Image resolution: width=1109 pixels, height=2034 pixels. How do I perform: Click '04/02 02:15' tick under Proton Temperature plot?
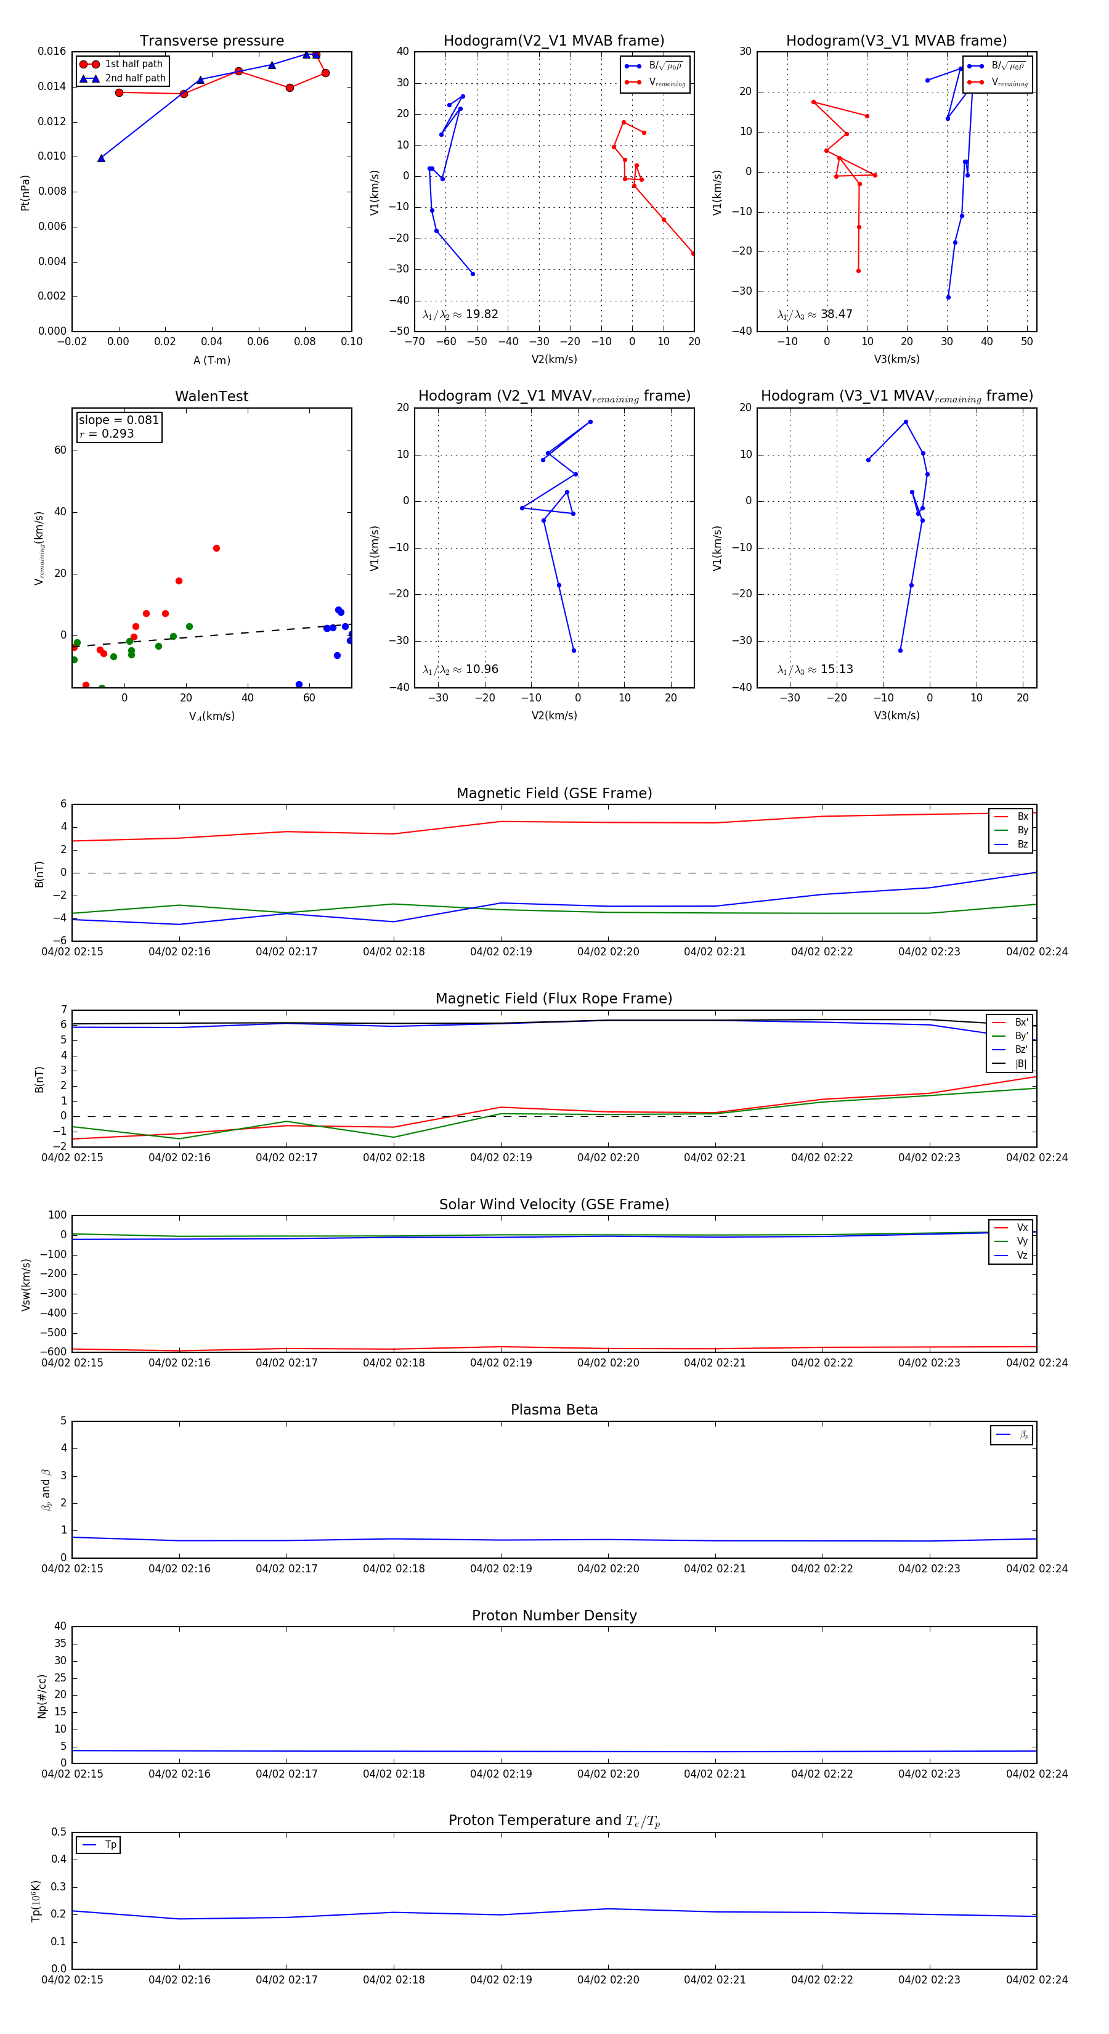coord(72,1980)
